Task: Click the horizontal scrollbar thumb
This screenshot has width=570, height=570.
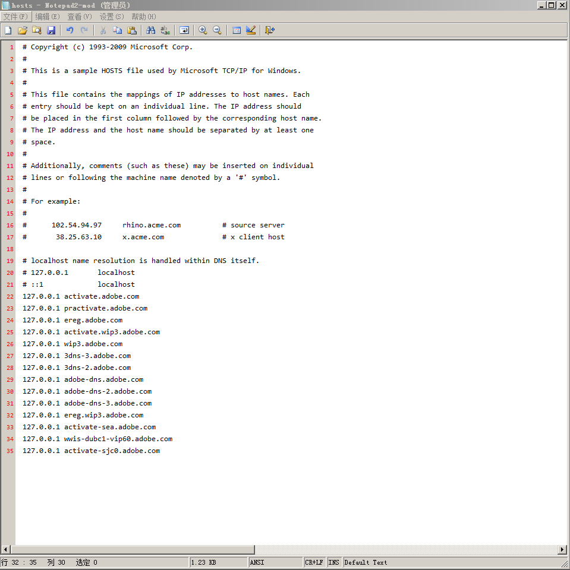Action: point(133,549)
